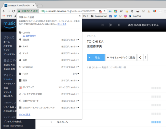Image resolution: width=166 pixels, height=129 pixels.
Task: Click artist name 渡辺香津美
Action: (94, 46)
